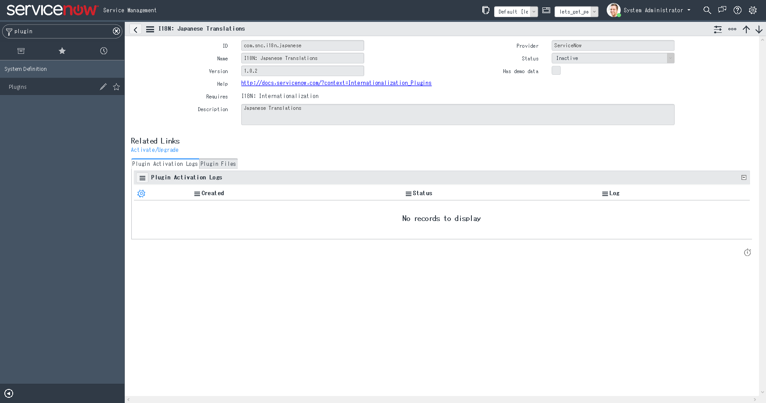Click the help question mark icon
The image size is (766, 403).
(x=738, y=10)
